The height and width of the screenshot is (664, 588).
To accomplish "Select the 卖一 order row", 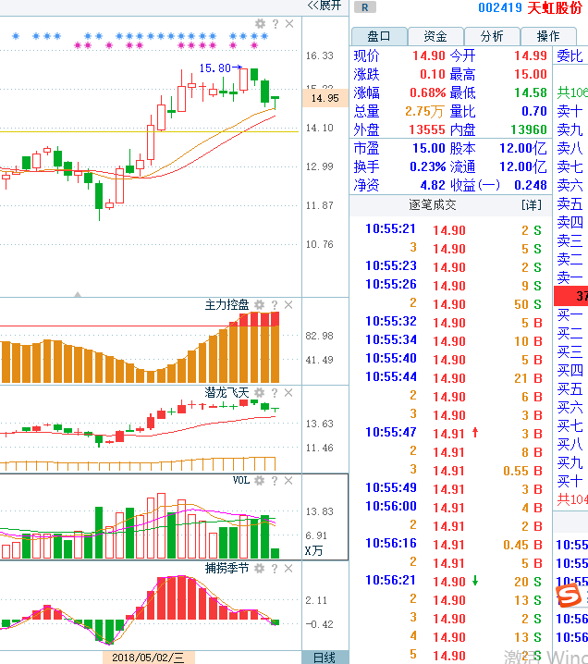I will point(571,277).
